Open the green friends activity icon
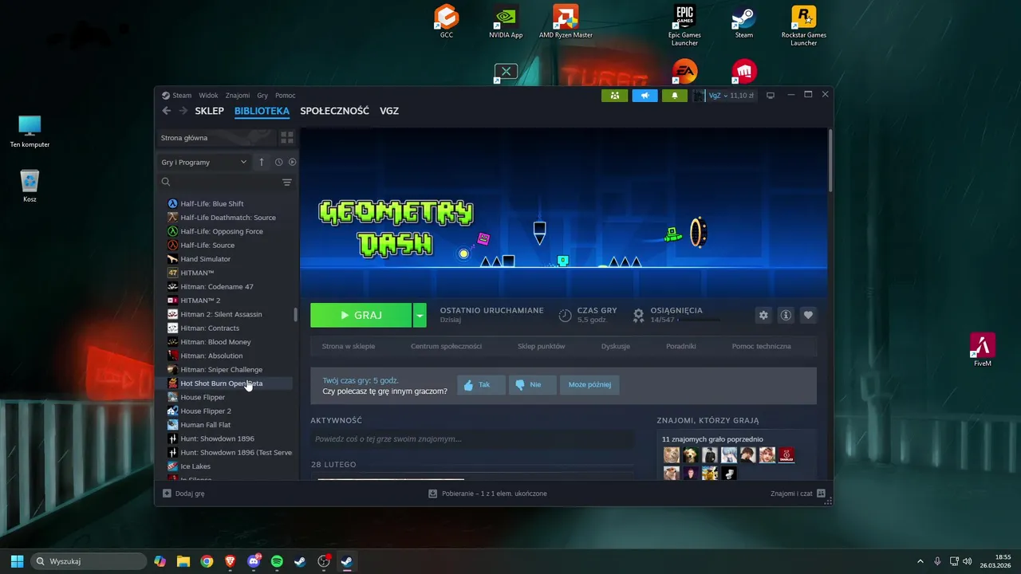1021x574 pixels. pos(614,96)
